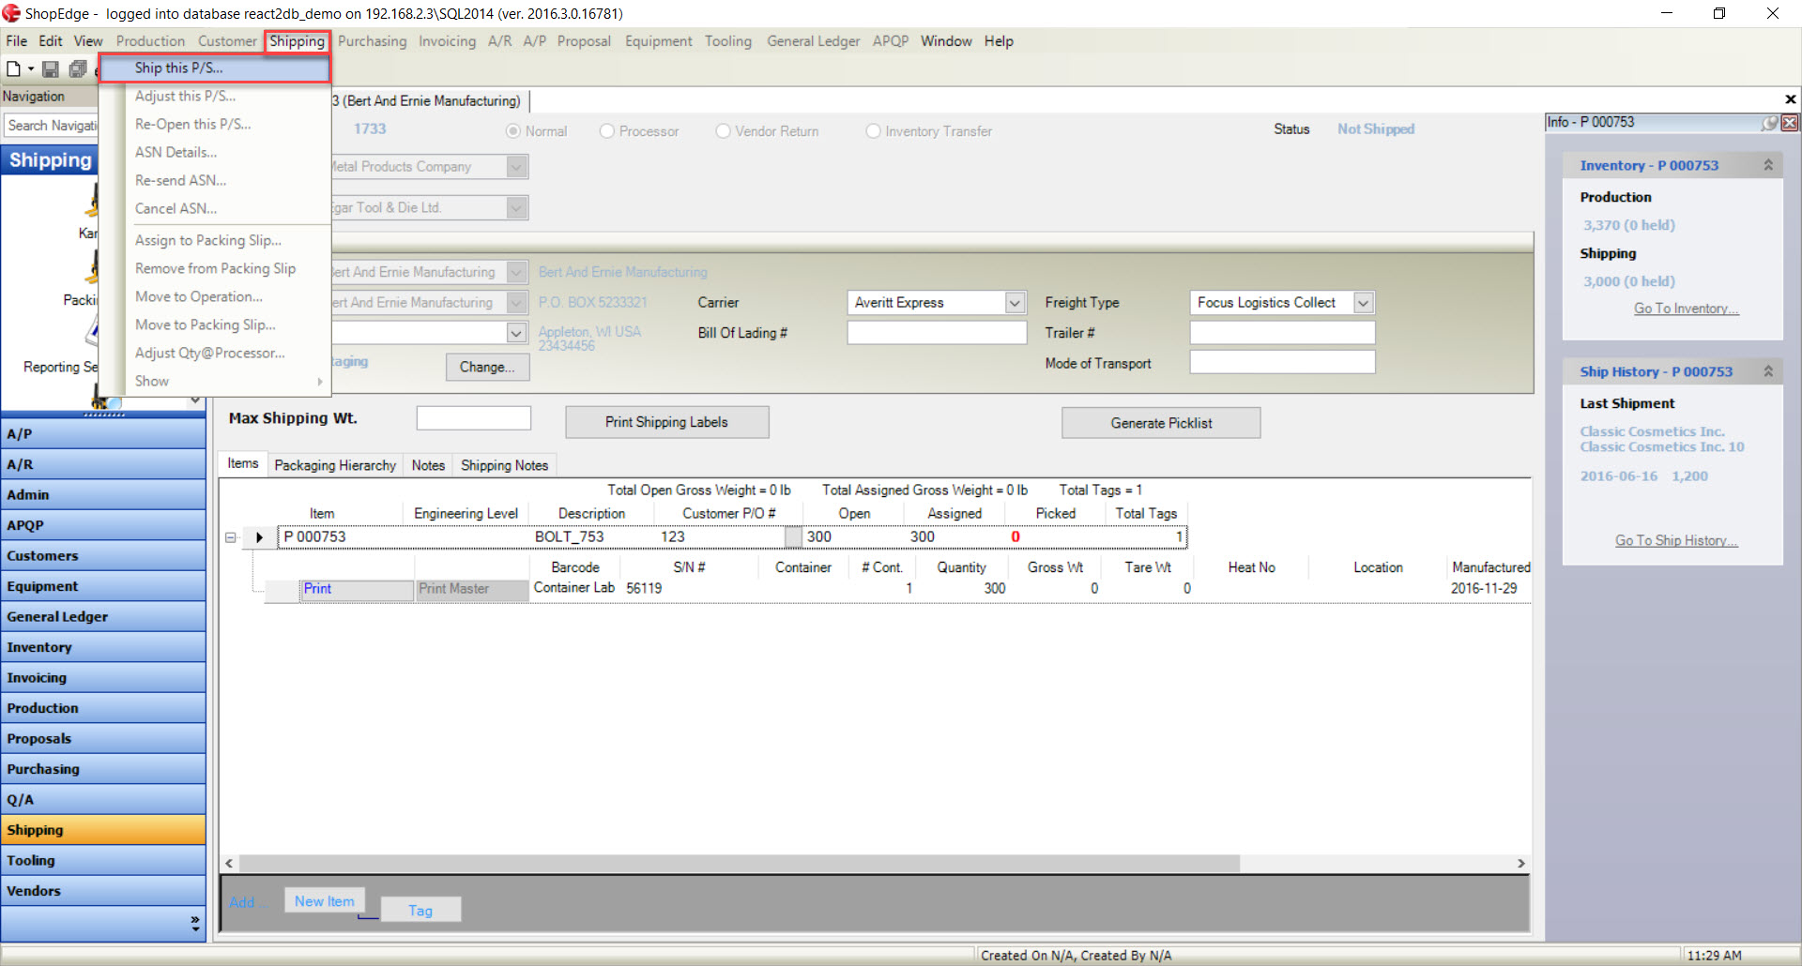Choose Ship this P/S... menu item
This screenshot has width=1802, height=966.
[215, 68]
